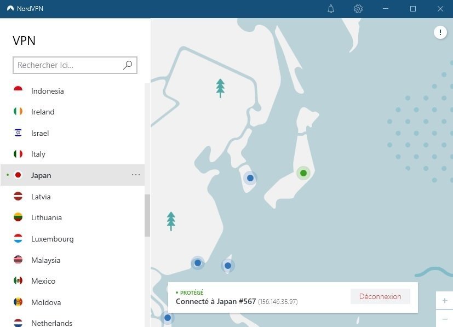Click the Japan flag icon
453x327 pixels.
(18, 175)
